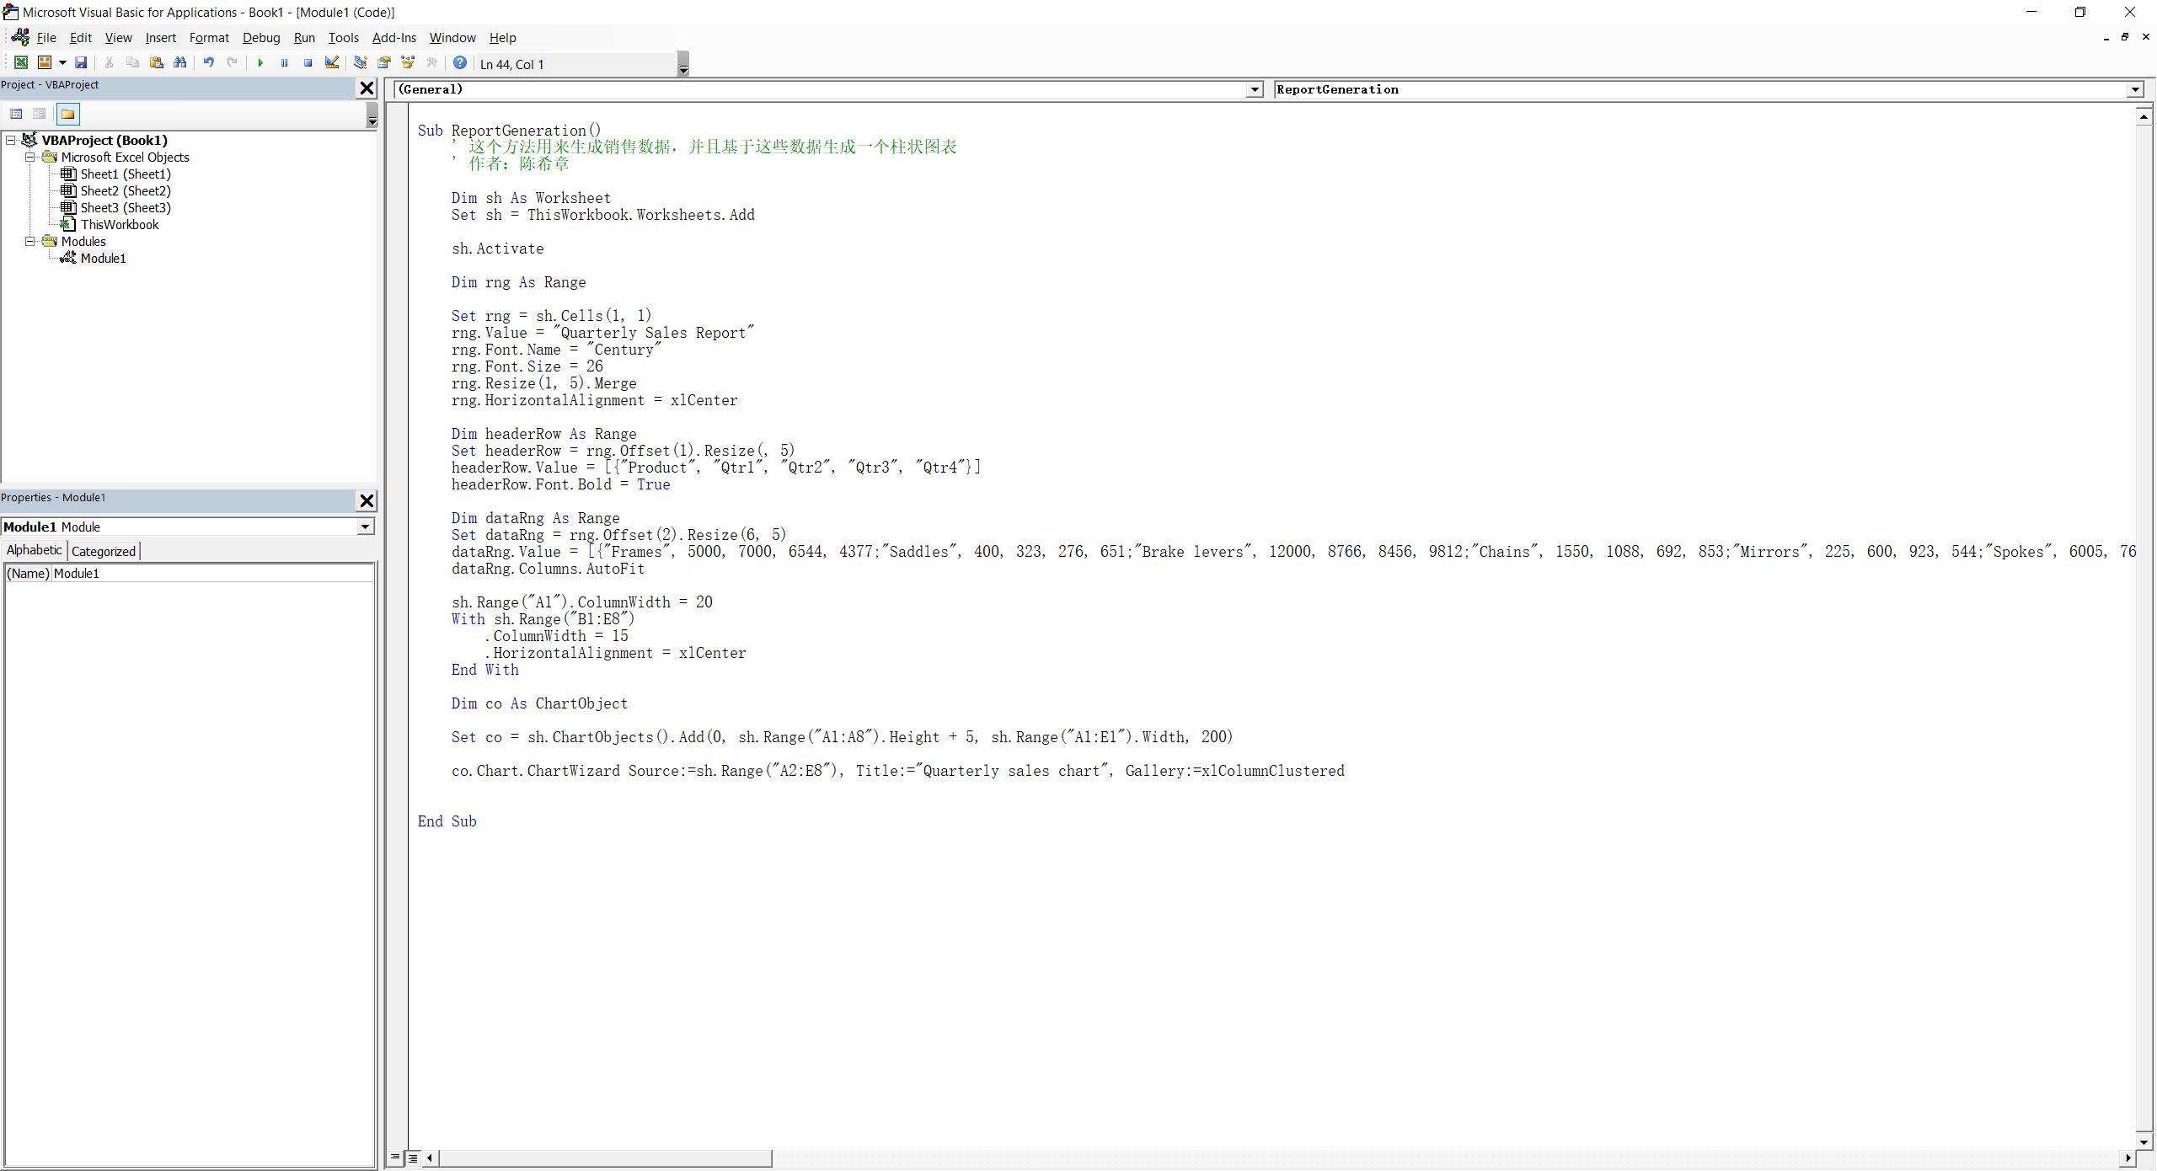Click the Reset stop button in toolbar

point(308,62)
